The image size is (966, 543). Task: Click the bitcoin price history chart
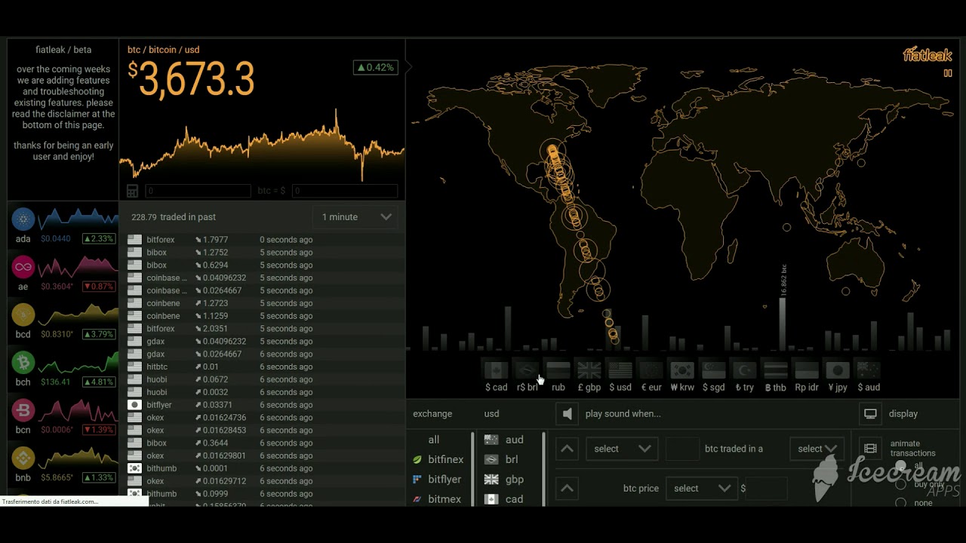coord(262,147)
